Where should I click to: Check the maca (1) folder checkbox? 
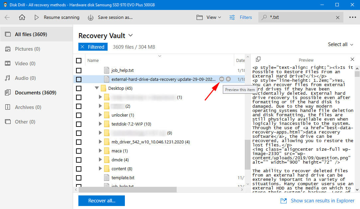79,151
